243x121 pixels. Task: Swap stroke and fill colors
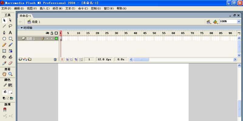pos(12,98)
